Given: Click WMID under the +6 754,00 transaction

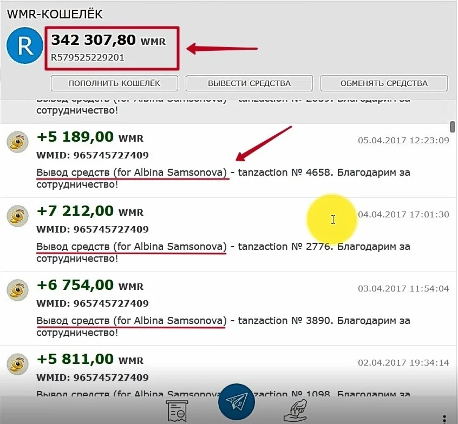Looking at the screenshot, I should pos(92,303).
